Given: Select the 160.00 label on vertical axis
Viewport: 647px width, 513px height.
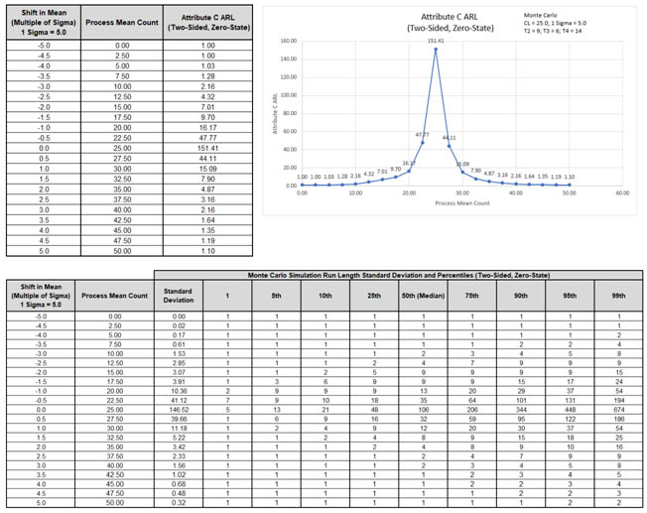Looking at the screenshot, I should click(289, 41).
